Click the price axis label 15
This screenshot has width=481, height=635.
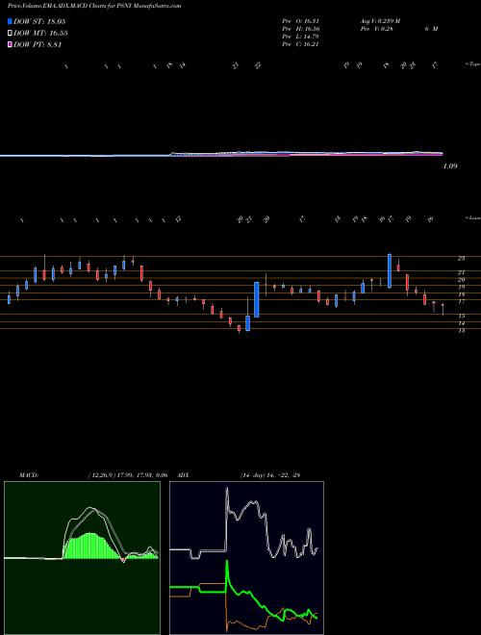(461, 316)
